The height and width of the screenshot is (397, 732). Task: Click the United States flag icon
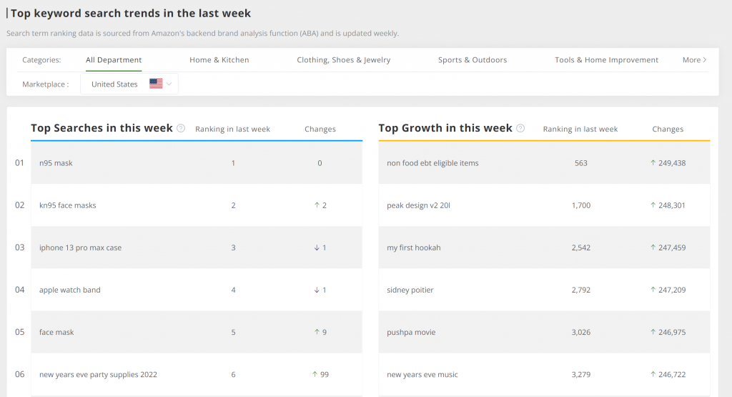[156, 84]
